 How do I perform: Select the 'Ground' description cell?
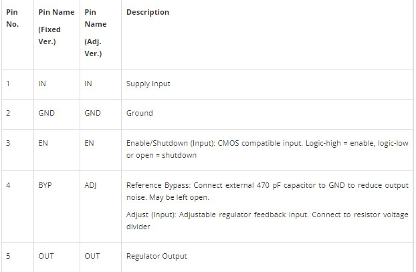click(140, 113)
